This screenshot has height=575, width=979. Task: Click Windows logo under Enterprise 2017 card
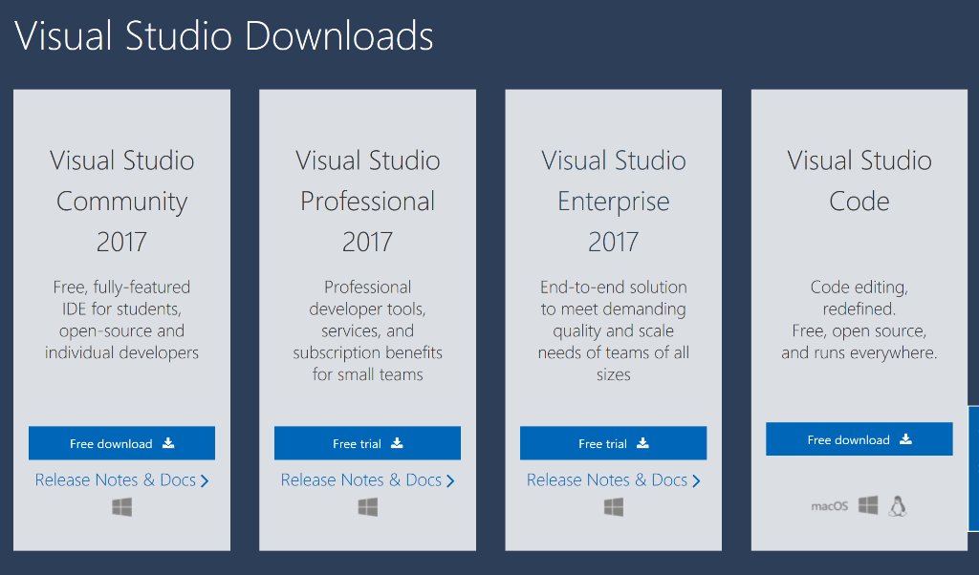[614, 507]
